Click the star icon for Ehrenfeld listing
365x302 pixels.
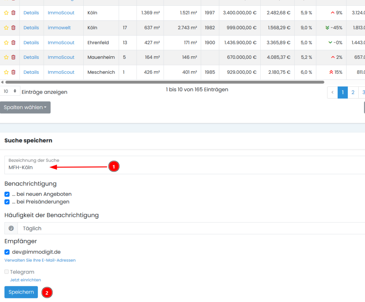pyautogui.click(x=6, y=43)
